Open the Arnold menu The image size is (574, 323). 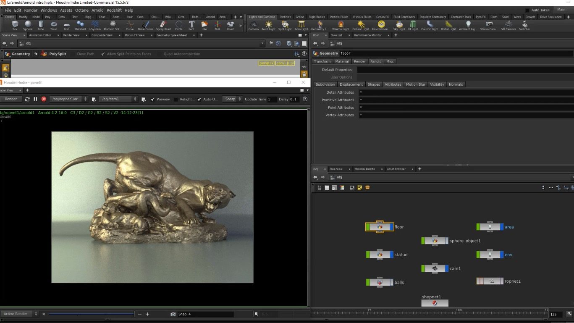click(x=97, y=10)
